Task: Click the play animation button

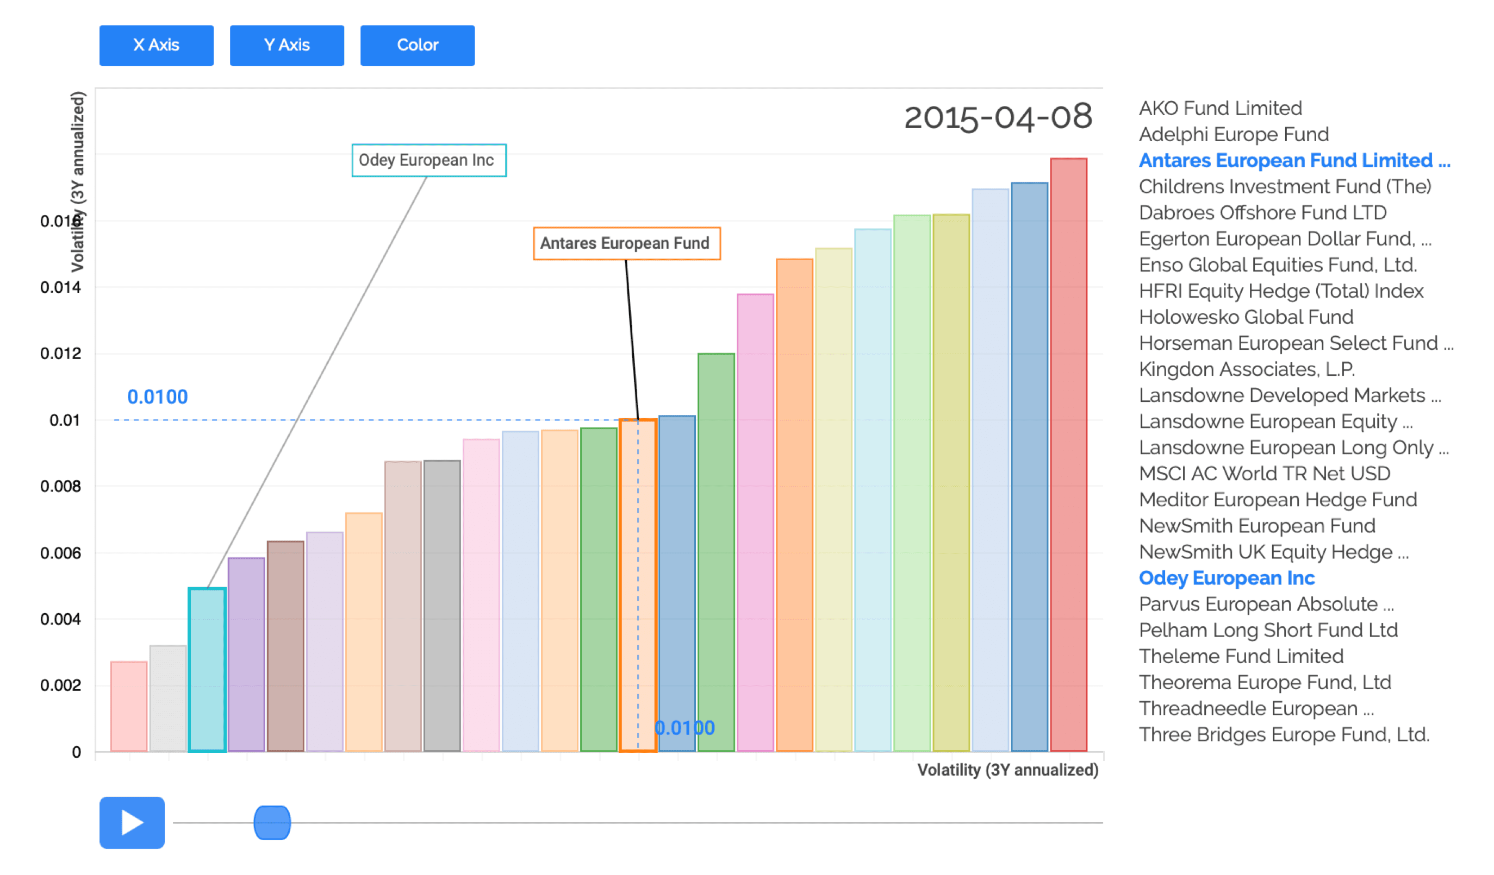Action: point(132,822)
